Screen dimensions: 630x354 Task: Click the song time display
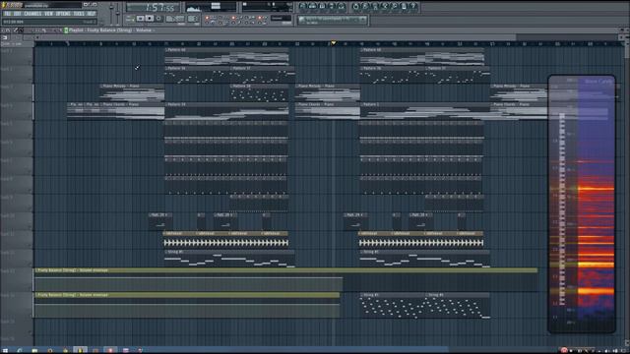(153, 7)
